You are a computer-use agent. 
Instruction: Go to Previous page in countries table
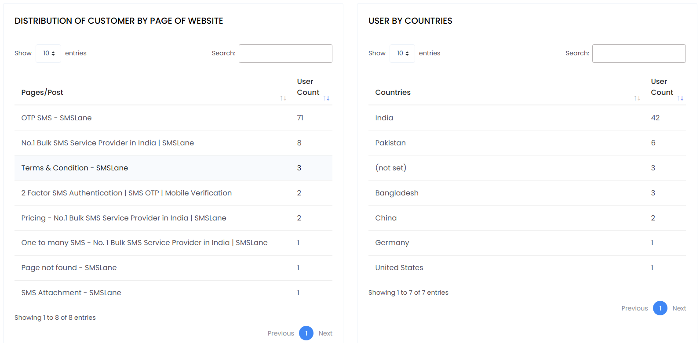coord(634,308)
